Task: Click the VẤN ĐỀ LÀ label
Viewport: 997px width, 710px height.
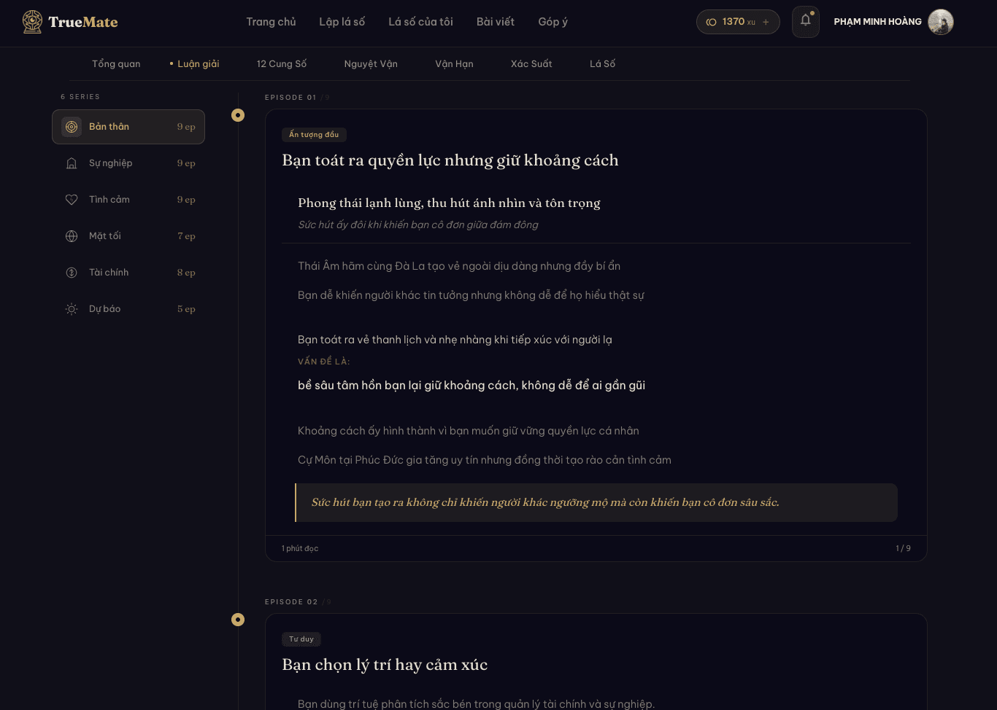Action: (324, 362)
